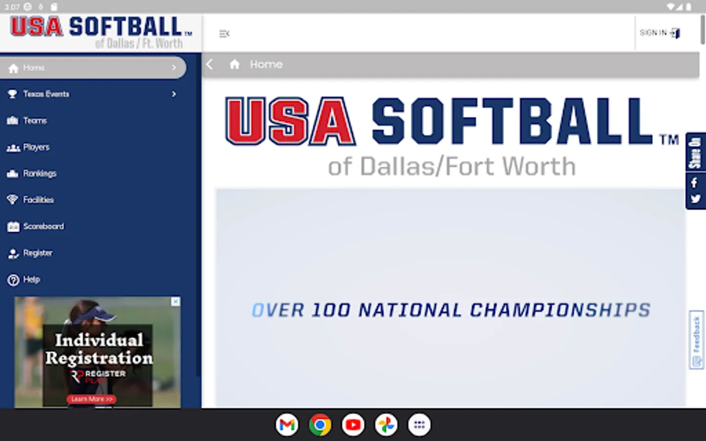Click the Home house icon in sidebar
The width and height of the screenshot is (706, 441).
pyautogui.click(x=13, y=68)
